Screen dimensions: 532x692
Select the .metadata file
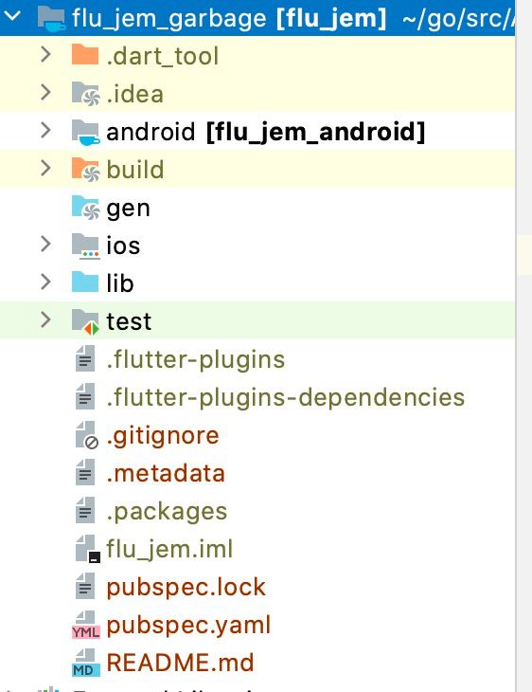pyautogui.click(x=166, y=474)
